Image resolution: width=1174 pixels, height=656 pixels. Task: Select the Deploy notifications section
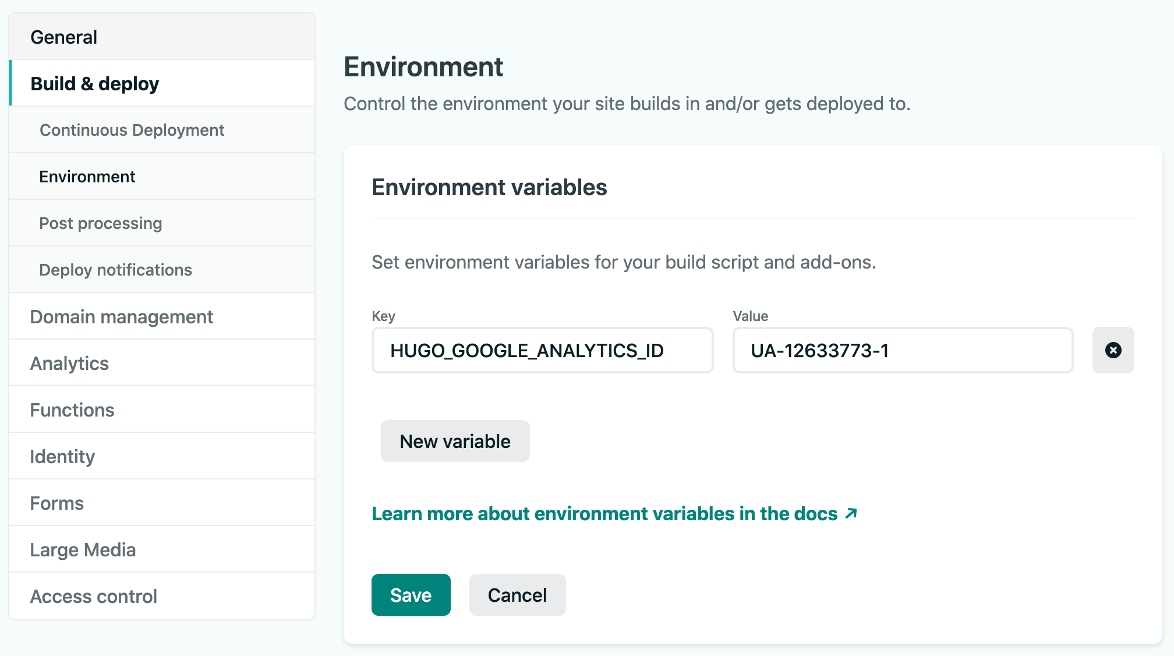coord(116,270)
